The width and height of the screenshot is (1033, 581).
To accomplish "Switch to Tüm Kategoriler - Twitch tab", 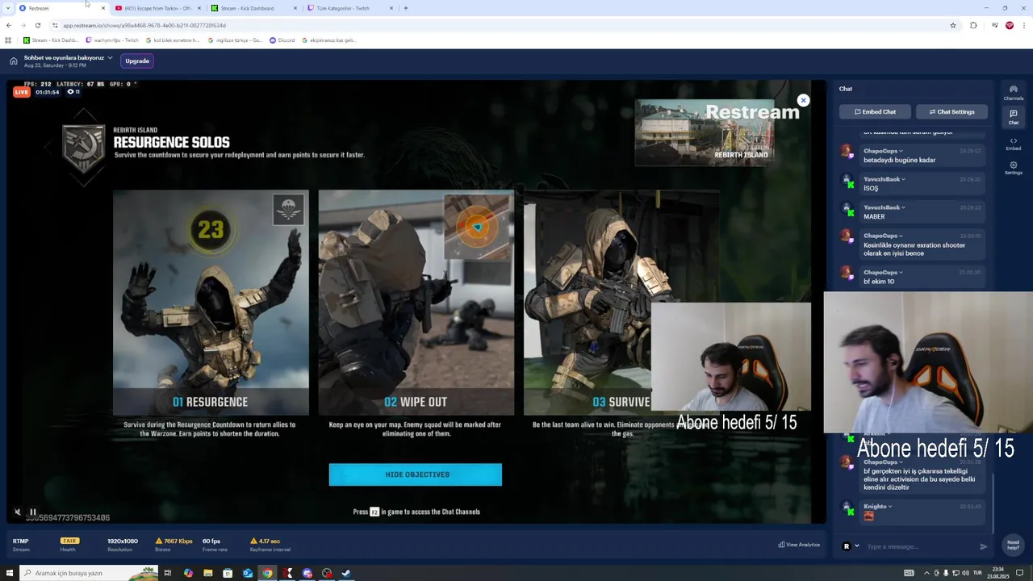I will click(350, 8).
